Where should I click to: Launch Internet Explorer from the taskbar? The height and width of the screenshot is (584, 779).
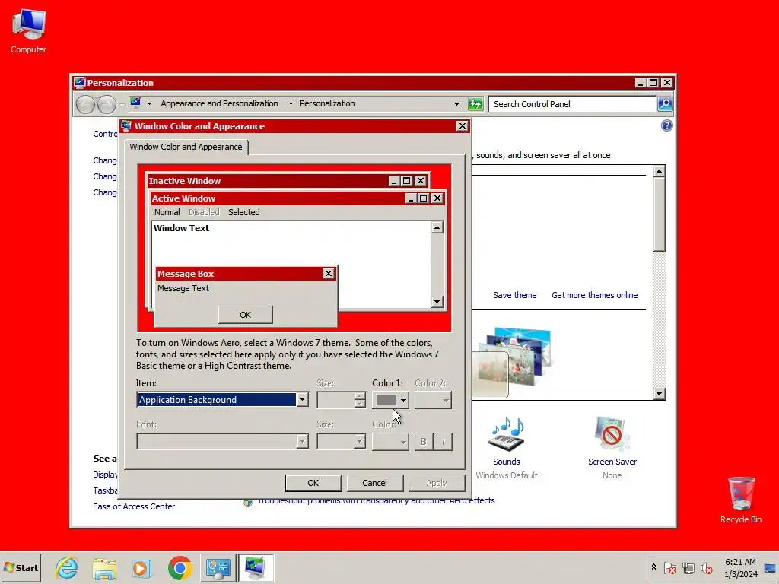66,567
